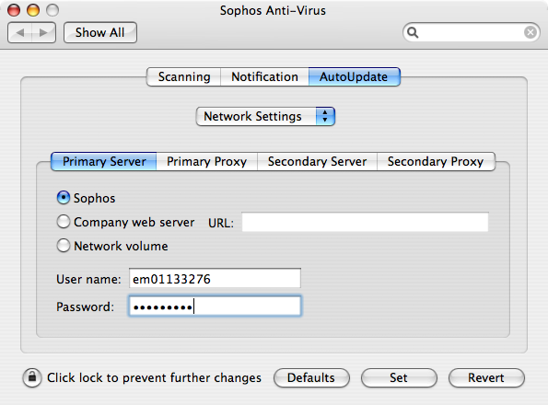548x405 pixels.
Task: Select the Sophos radio button
Action: pos(64,198)
